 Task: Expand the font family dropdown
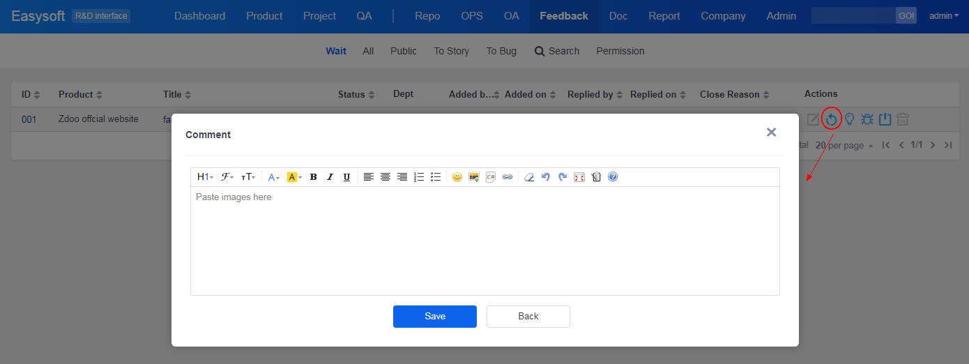[227, 177]
